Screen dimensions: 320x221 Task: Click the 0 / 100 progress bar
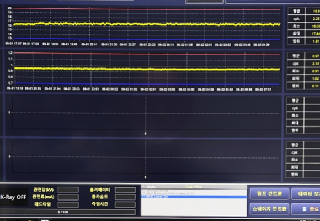point(67,212)
